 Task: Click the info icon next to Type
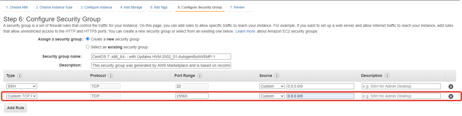pos(20,76)
